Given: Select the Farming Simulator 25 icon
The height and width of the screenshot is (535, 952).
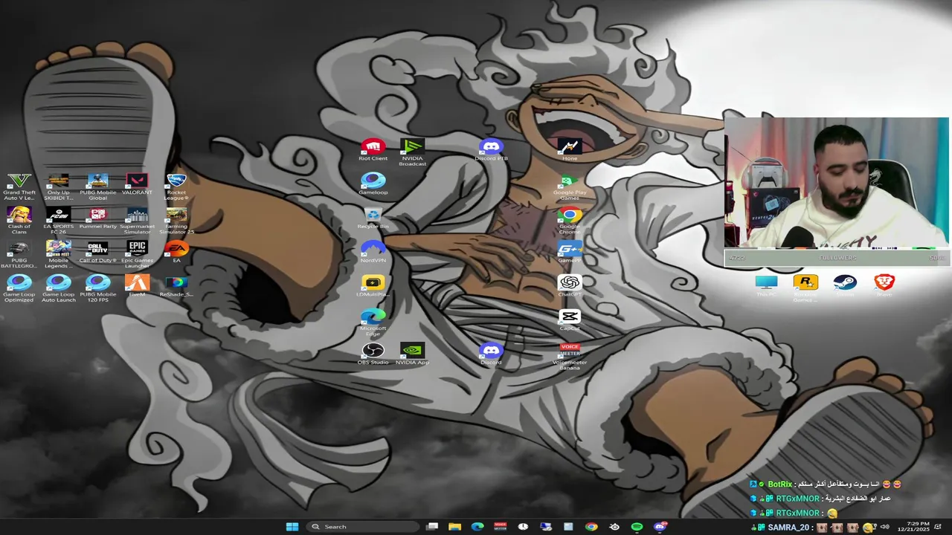Looking at the screenshot, I should (176, 220).
